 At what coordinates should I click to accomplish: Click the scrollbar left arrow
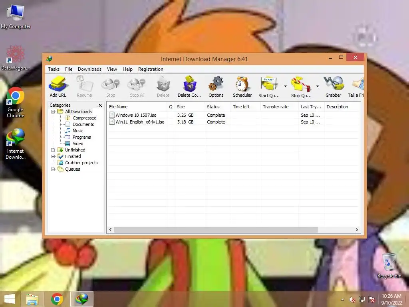tap(110, 230)
